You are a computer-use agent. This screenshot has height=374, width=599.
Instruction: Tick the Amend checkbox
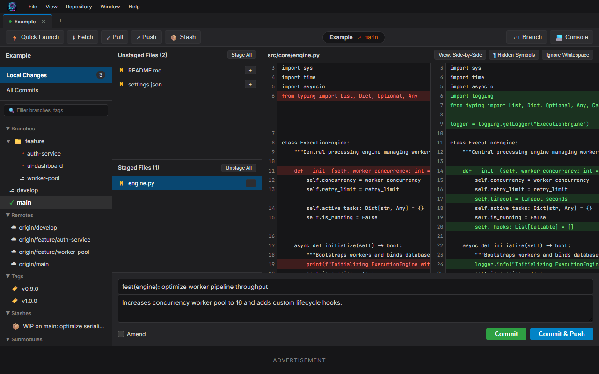[x=121, y=334]
